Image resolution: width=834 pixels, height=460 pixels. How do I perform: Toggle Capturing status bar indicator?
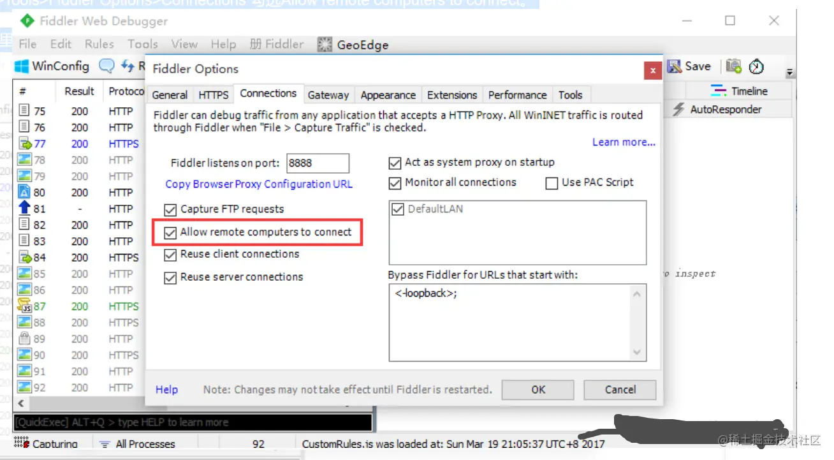point(46,444)
